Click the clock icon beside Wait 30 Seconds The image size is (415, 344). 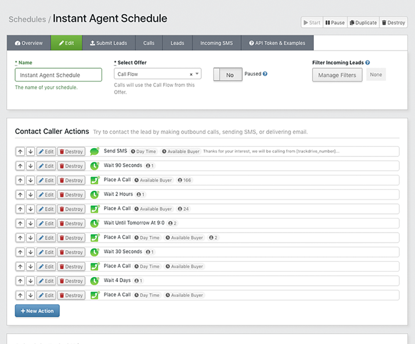[95, 252]
